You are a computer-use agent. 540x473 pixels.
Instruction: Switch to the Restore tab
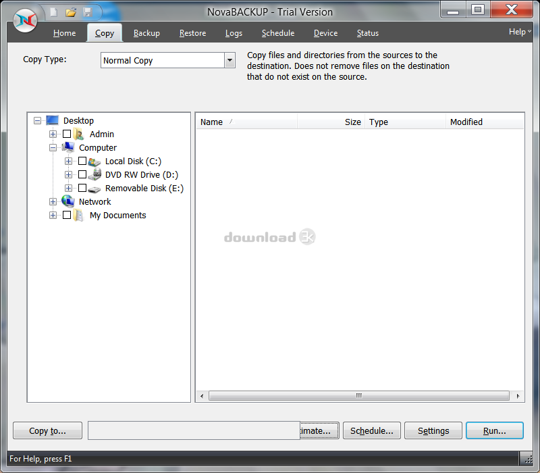pos(192,33)
